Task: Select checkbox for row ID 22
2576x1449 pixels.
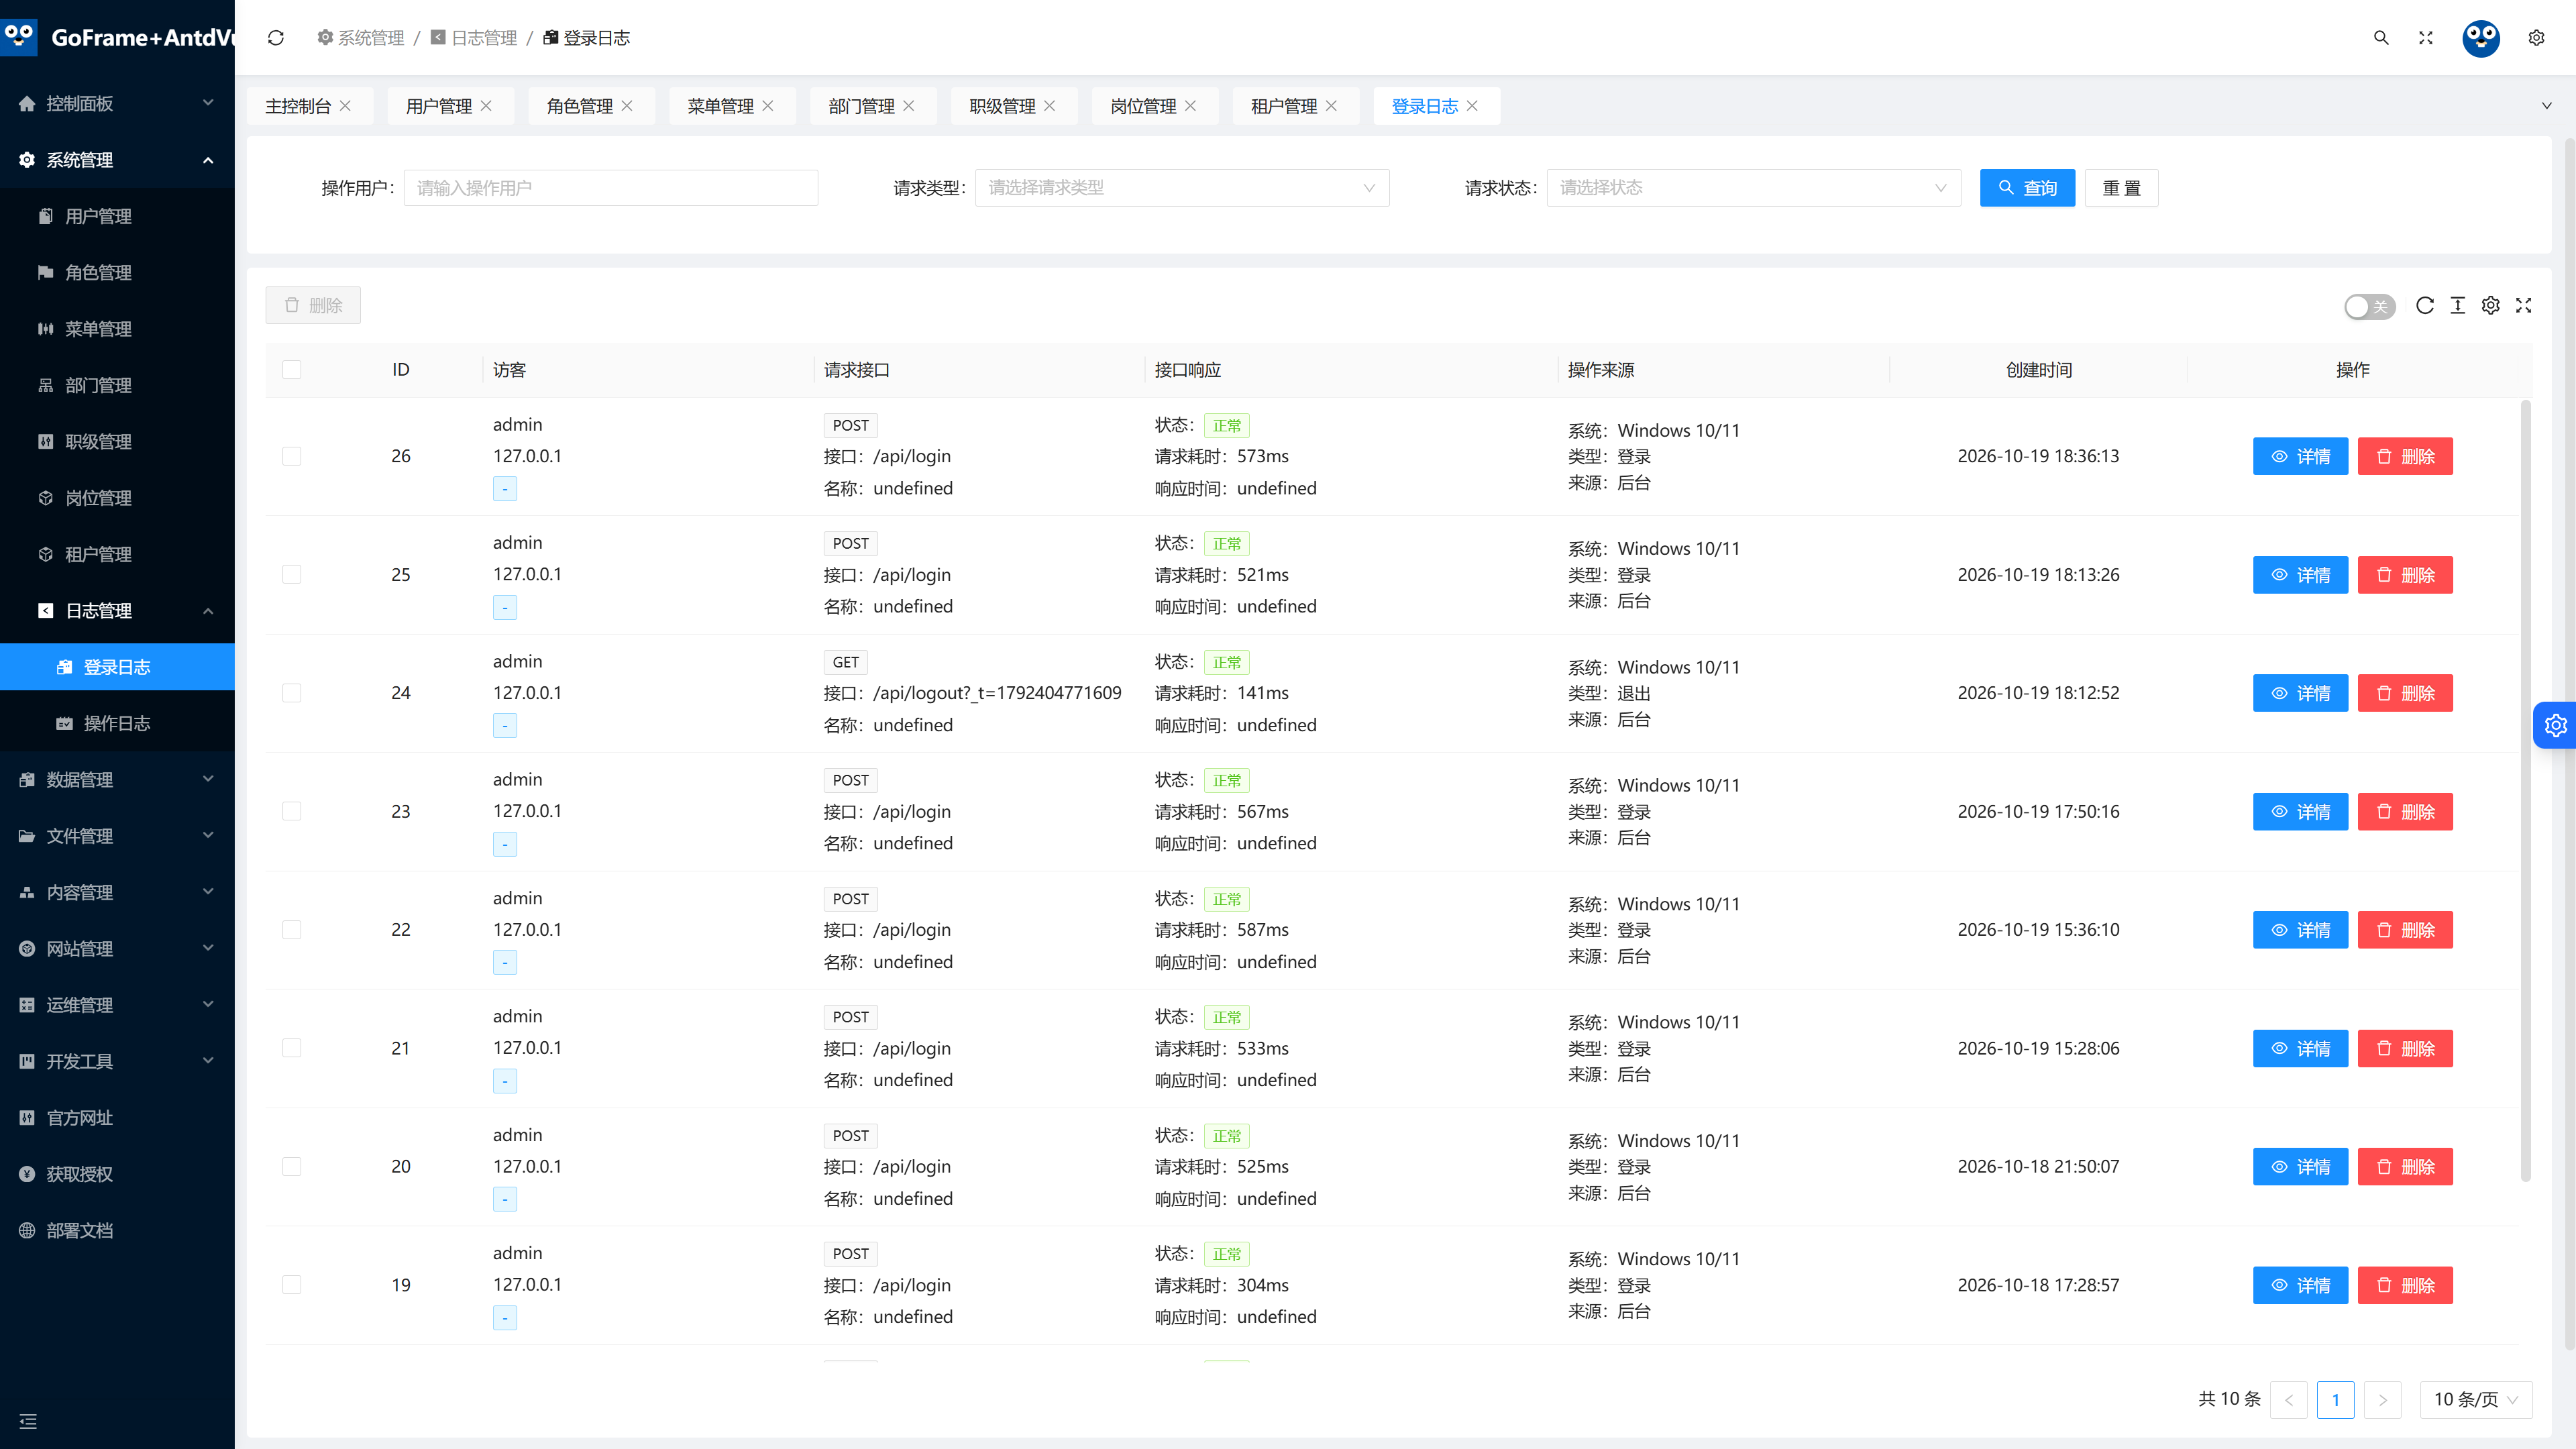Action: coord(292,930)
